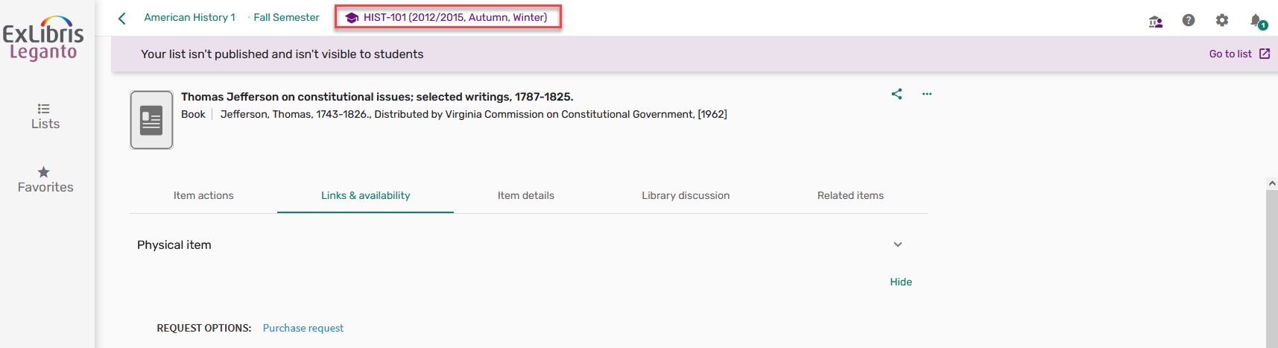Click the Purchase request link
The width and height of the screenshot is (1278, 348).
tap(303, 328)
